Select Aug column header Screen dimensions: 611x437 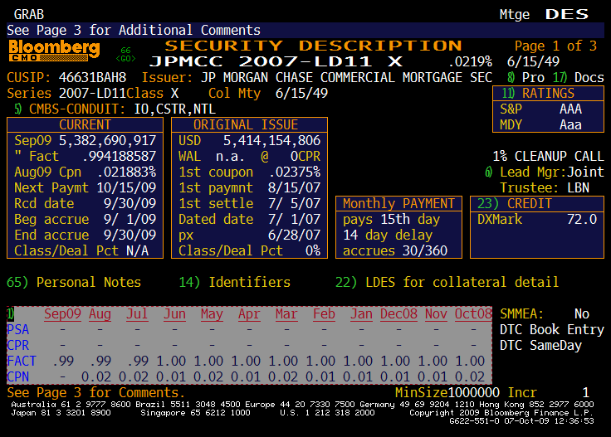(x=100, y=313)
